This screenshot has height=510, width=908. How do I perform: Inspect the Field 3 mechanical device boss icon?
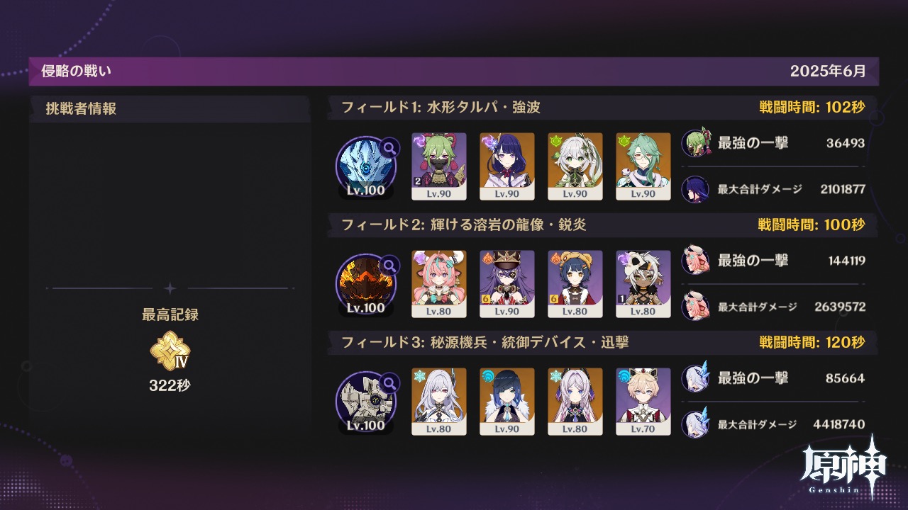pos(365,401)
